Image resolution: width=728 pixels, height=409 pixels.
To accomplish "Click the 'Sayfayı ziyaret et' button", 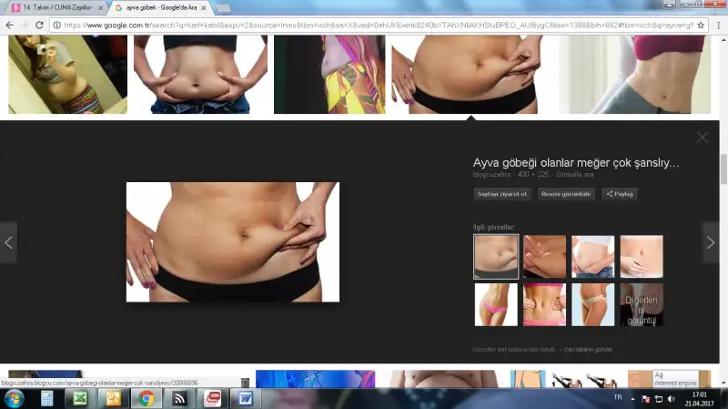I will point(501,194).
